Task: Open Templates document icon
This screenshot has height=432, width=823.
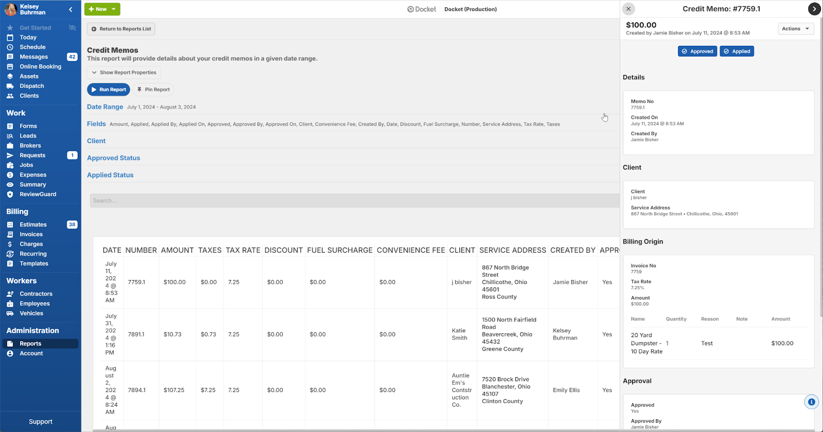Action: (x=10, y=264)
